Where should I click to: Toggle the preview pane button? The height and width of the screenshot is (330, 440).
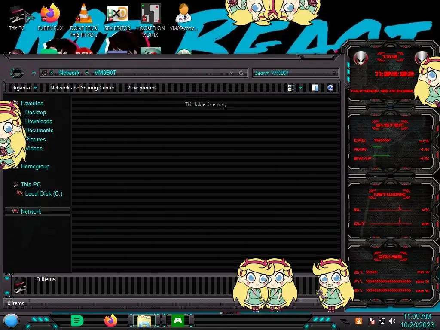coord(315,88)
